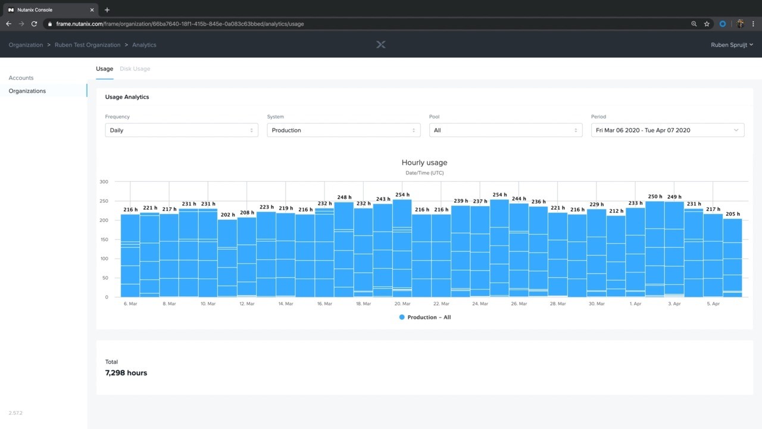Image resolution: width=762 pixels, height=429 pixels.
Task: Open a new browser tab
Action: [x=107, y=10]
